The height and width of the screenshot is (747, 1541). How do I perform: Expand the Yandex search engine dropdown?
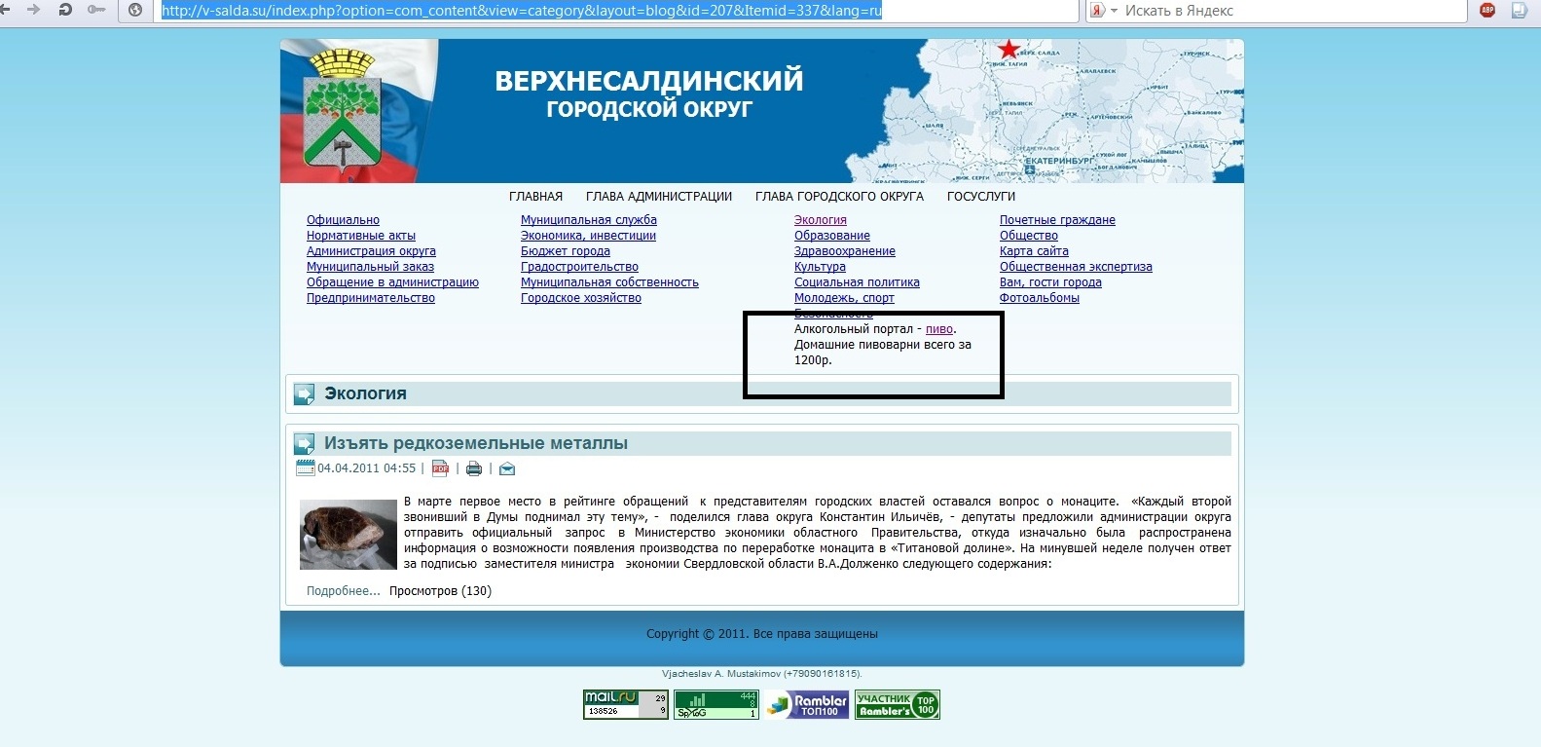(x=1114, y=11)
